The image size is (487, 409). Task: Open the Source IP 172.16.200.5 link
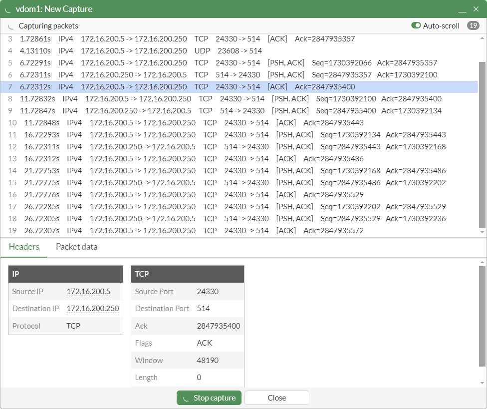88,291
